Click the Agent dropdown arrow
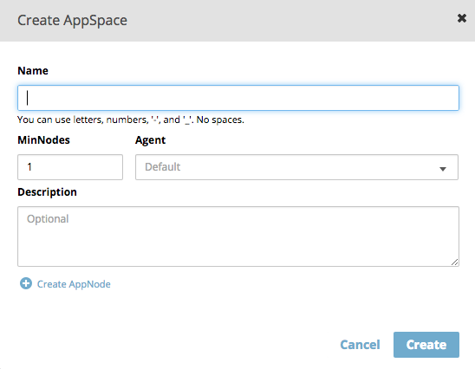Screen dimensions: 475x369 tap(443, 169)
